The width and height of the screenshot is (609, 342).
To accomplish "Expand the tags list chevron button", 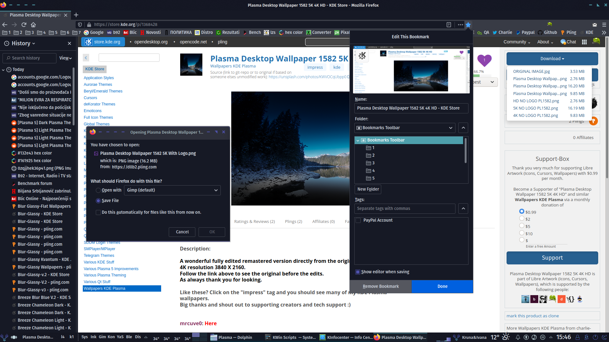I will tap(463, 209).
